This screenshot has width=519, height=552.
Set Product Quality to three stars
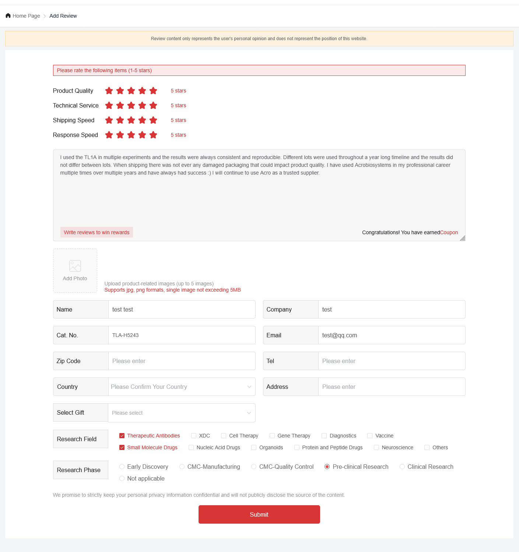click(131, 91)
